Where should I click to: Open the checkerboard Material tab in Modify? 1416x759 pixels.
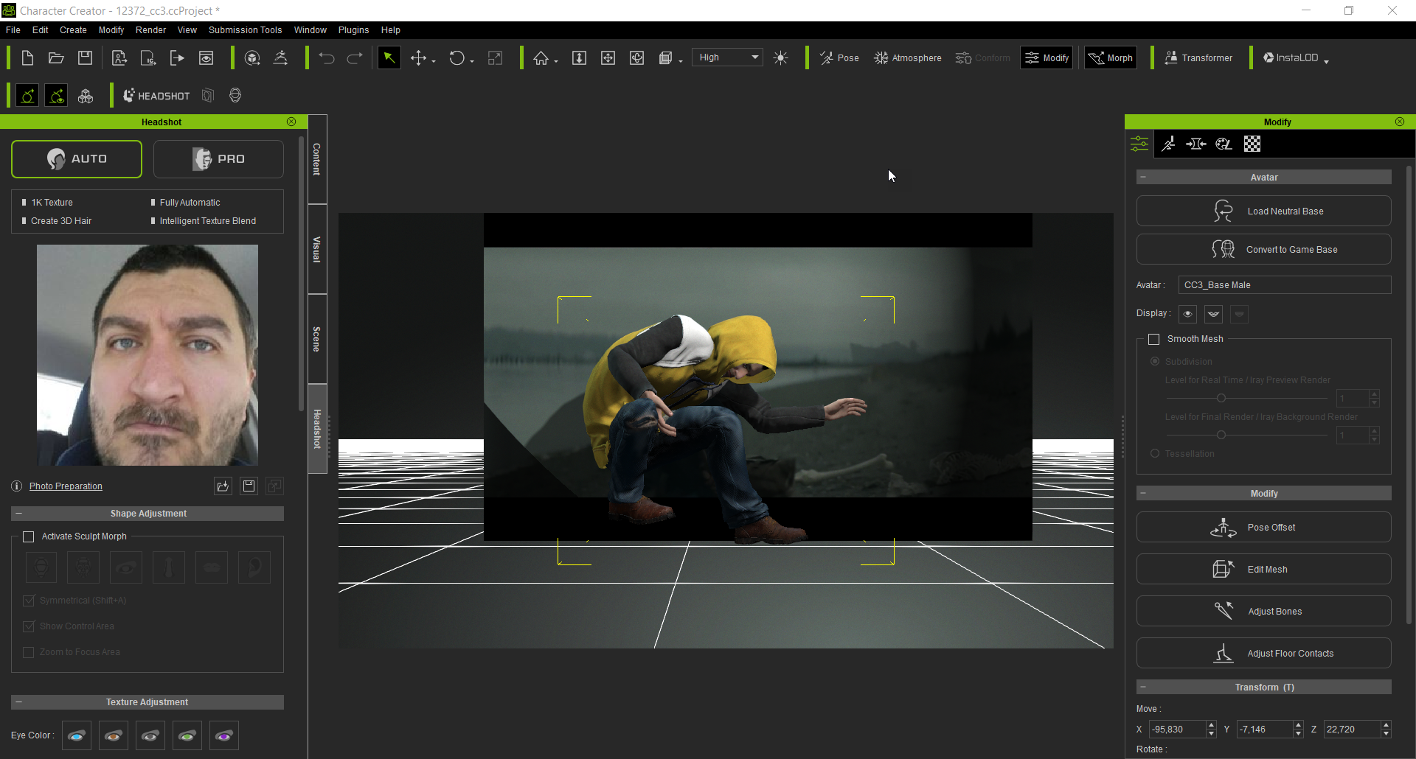pyautogui.click(x=1252, y=144)
